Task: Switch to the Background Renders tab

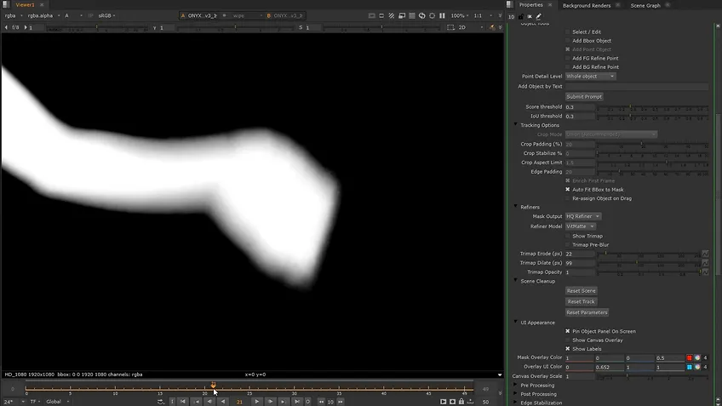Action: [x=587, y=5]
